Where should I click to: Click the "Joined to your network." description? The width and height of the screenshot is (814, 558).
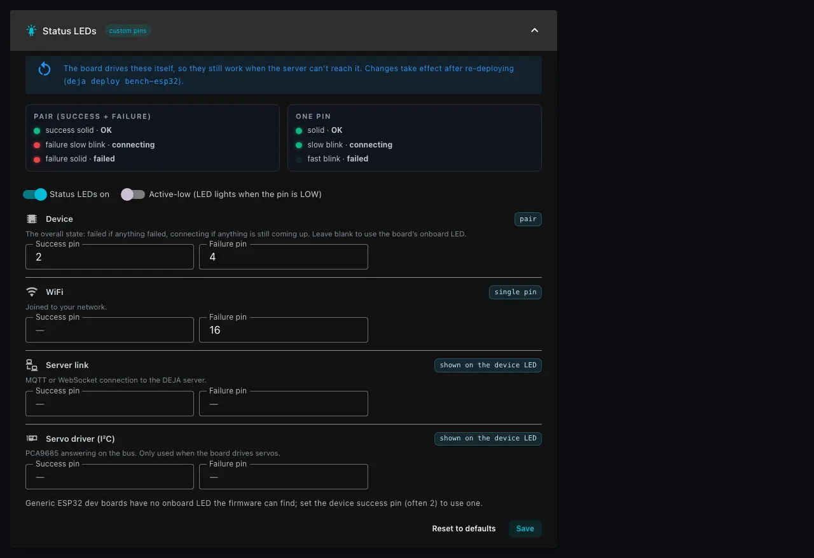66,307
